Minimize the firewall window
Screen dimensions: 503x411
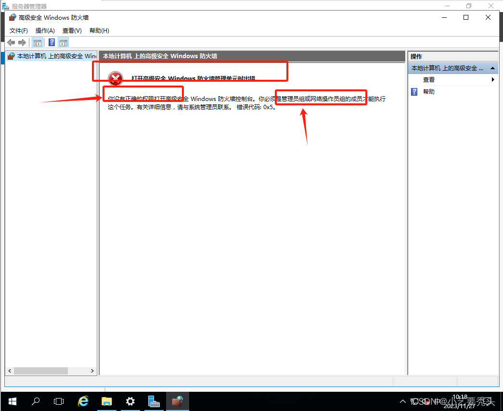(444, 17)
